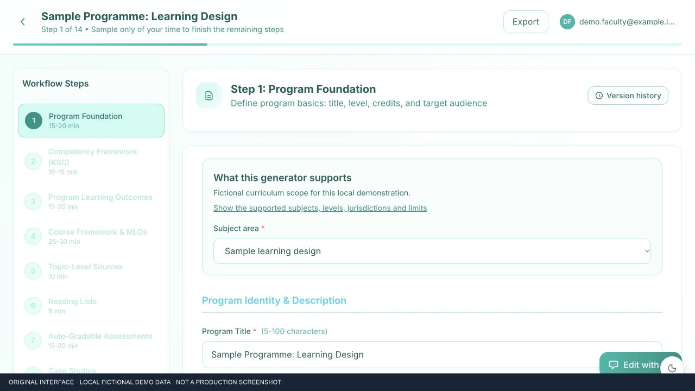Image resolution: width=695 pixels, height=391 pixels.
Task: Click step number 2 circle badge
Action: click(33, 161)
